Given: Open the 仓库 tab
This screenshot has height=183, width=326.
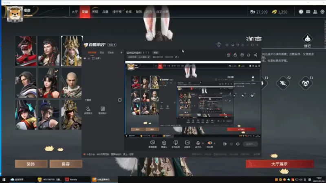Looking at the screenshot, I should [129, 12].
